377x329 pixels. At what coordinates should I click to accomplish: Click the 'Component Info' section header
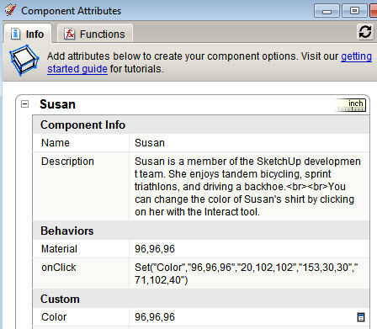(x=201, y=125)
